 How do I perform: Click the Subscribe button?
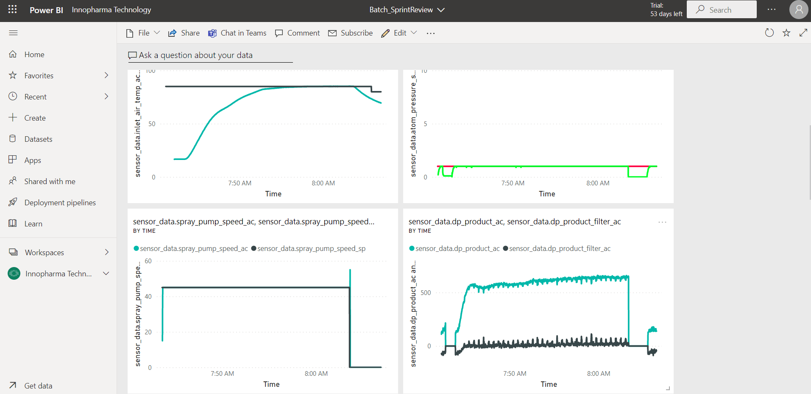coord(351,33)
